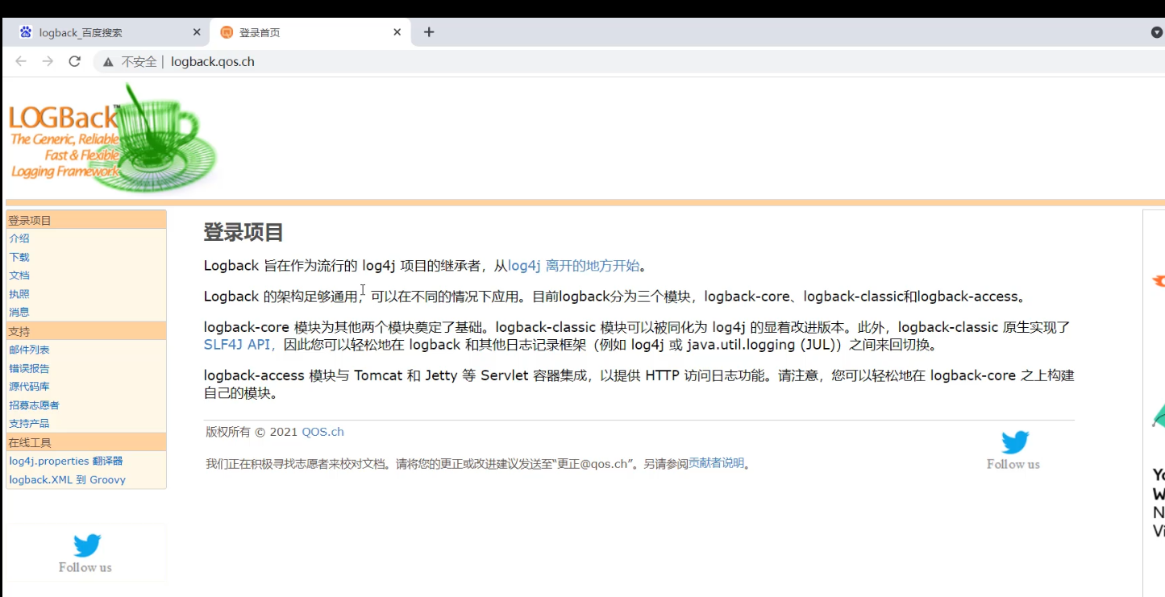Open the 邮件列表 sidebar link

(x=29, y=350)
